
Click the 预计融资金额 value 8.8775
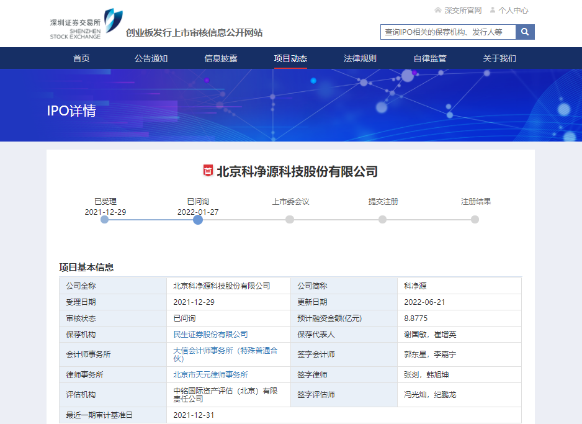click(x=416, y=318)
